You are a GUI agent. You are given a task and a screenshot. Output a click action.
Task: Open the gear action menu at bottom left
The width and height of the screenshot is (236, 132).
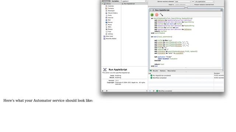103,91
